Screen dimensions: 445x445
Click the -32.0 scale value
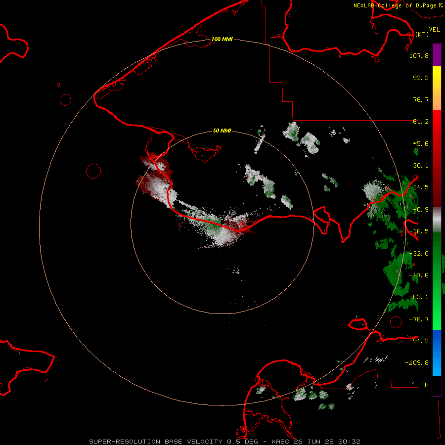419,254
